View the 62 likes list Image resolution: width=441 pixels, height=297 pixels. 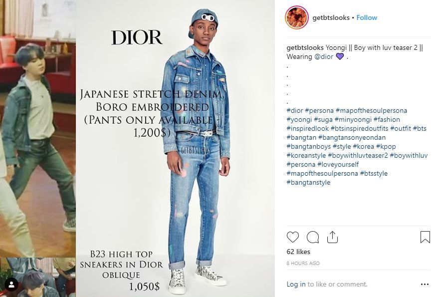click(x=298, y=252)
